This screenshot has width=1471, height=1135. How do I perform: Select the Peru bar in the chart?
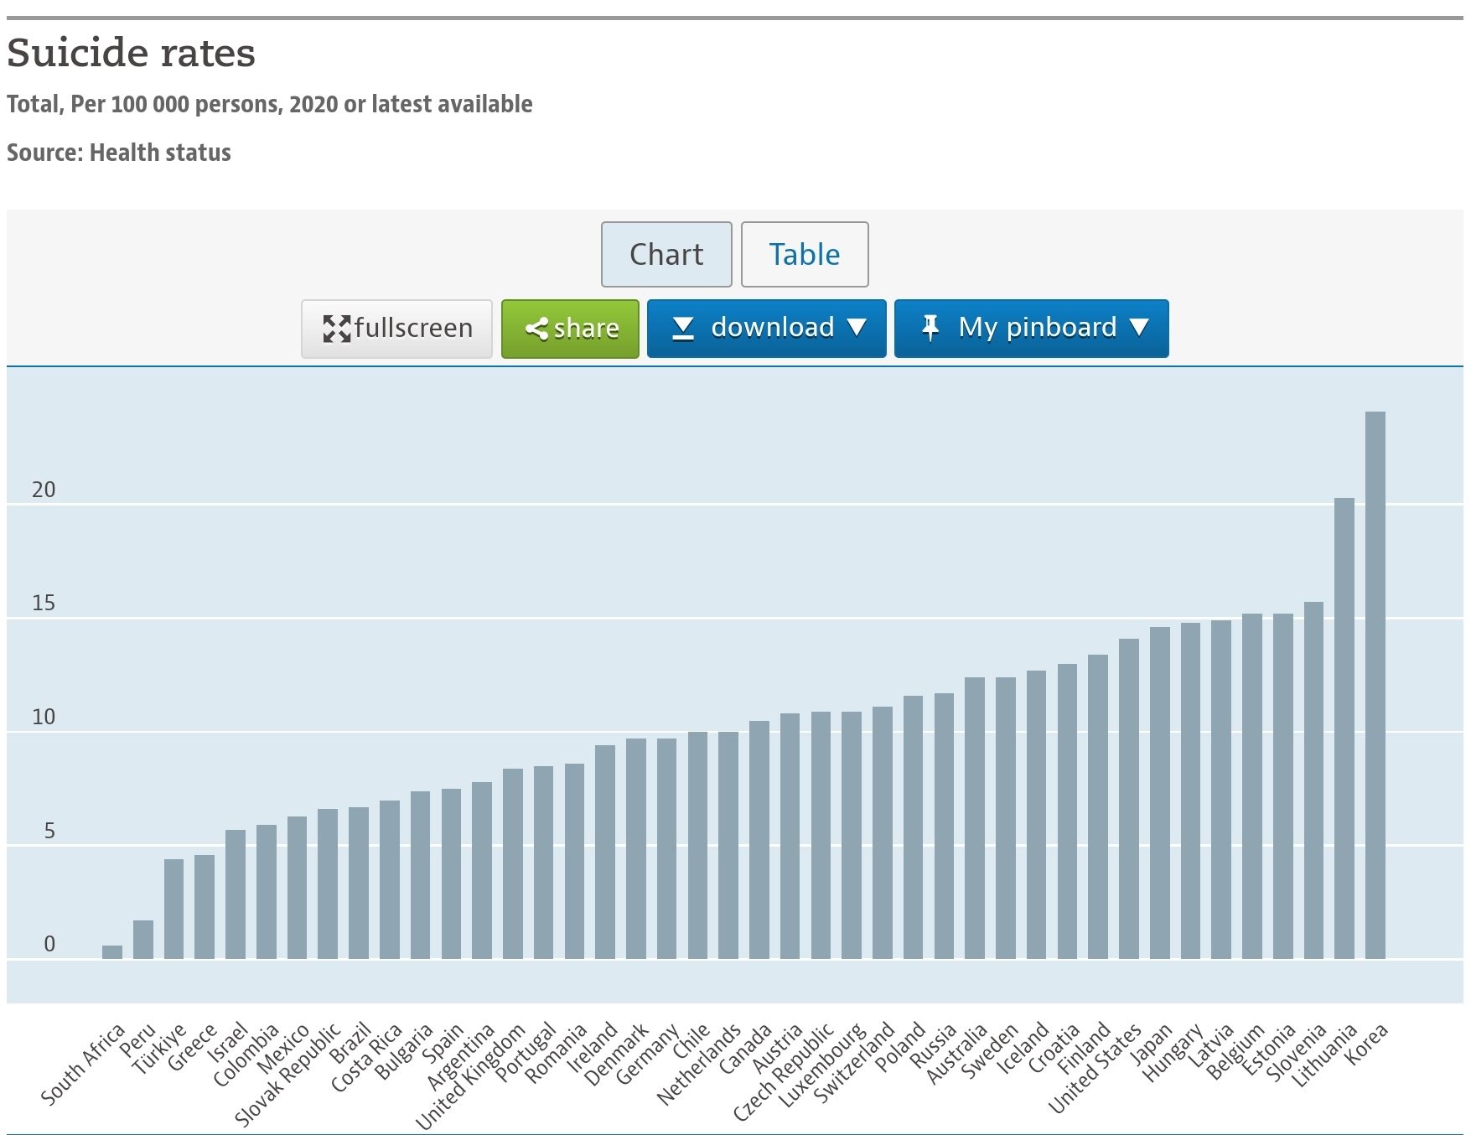142,940
